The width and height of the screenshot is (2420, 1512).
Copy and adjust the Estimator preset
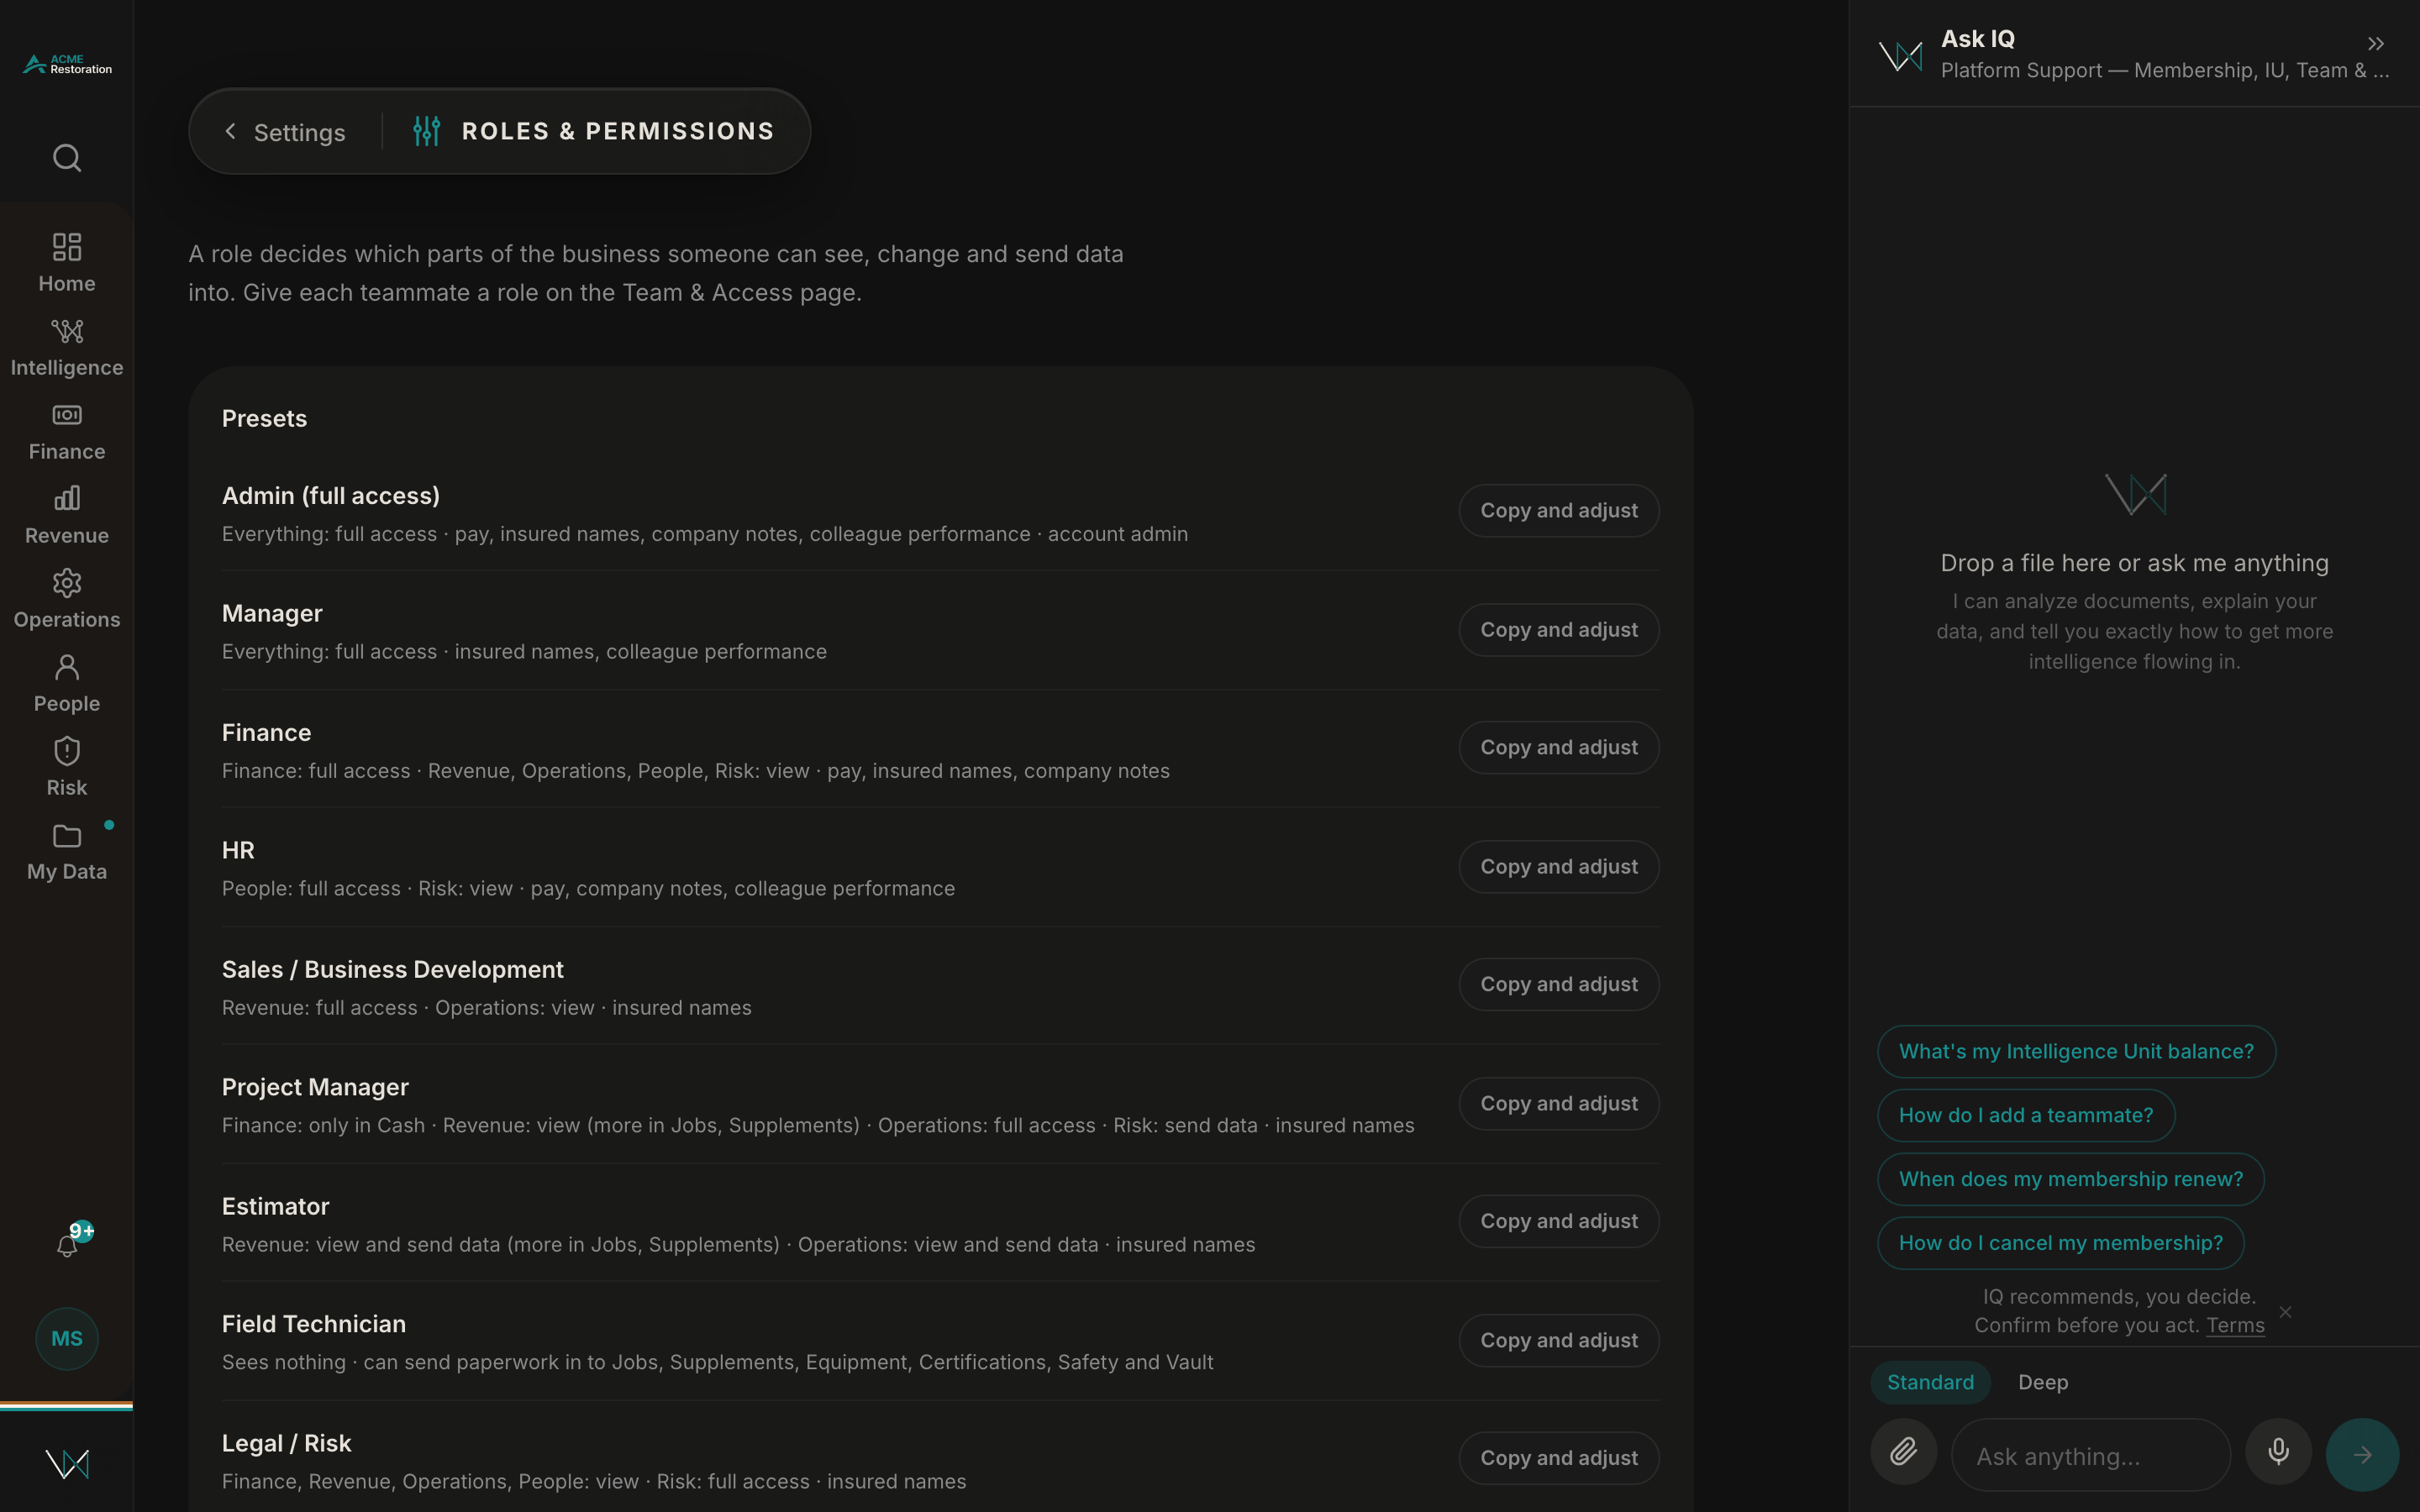tap(1559, 1221)
